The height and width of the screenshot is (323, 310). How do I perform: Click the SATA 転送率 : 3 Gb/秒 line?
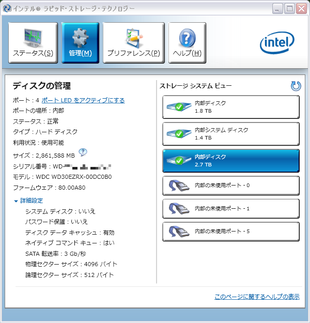point(56,254)
